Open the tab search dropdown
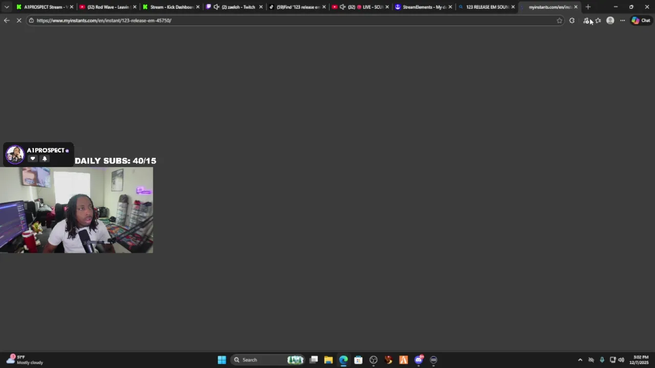 [x=7, y=7]
